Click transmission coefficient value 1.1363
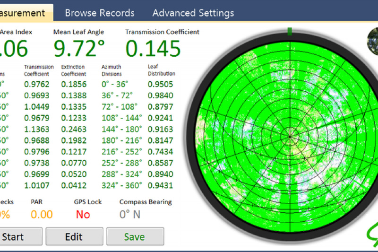 click(37, 129)
